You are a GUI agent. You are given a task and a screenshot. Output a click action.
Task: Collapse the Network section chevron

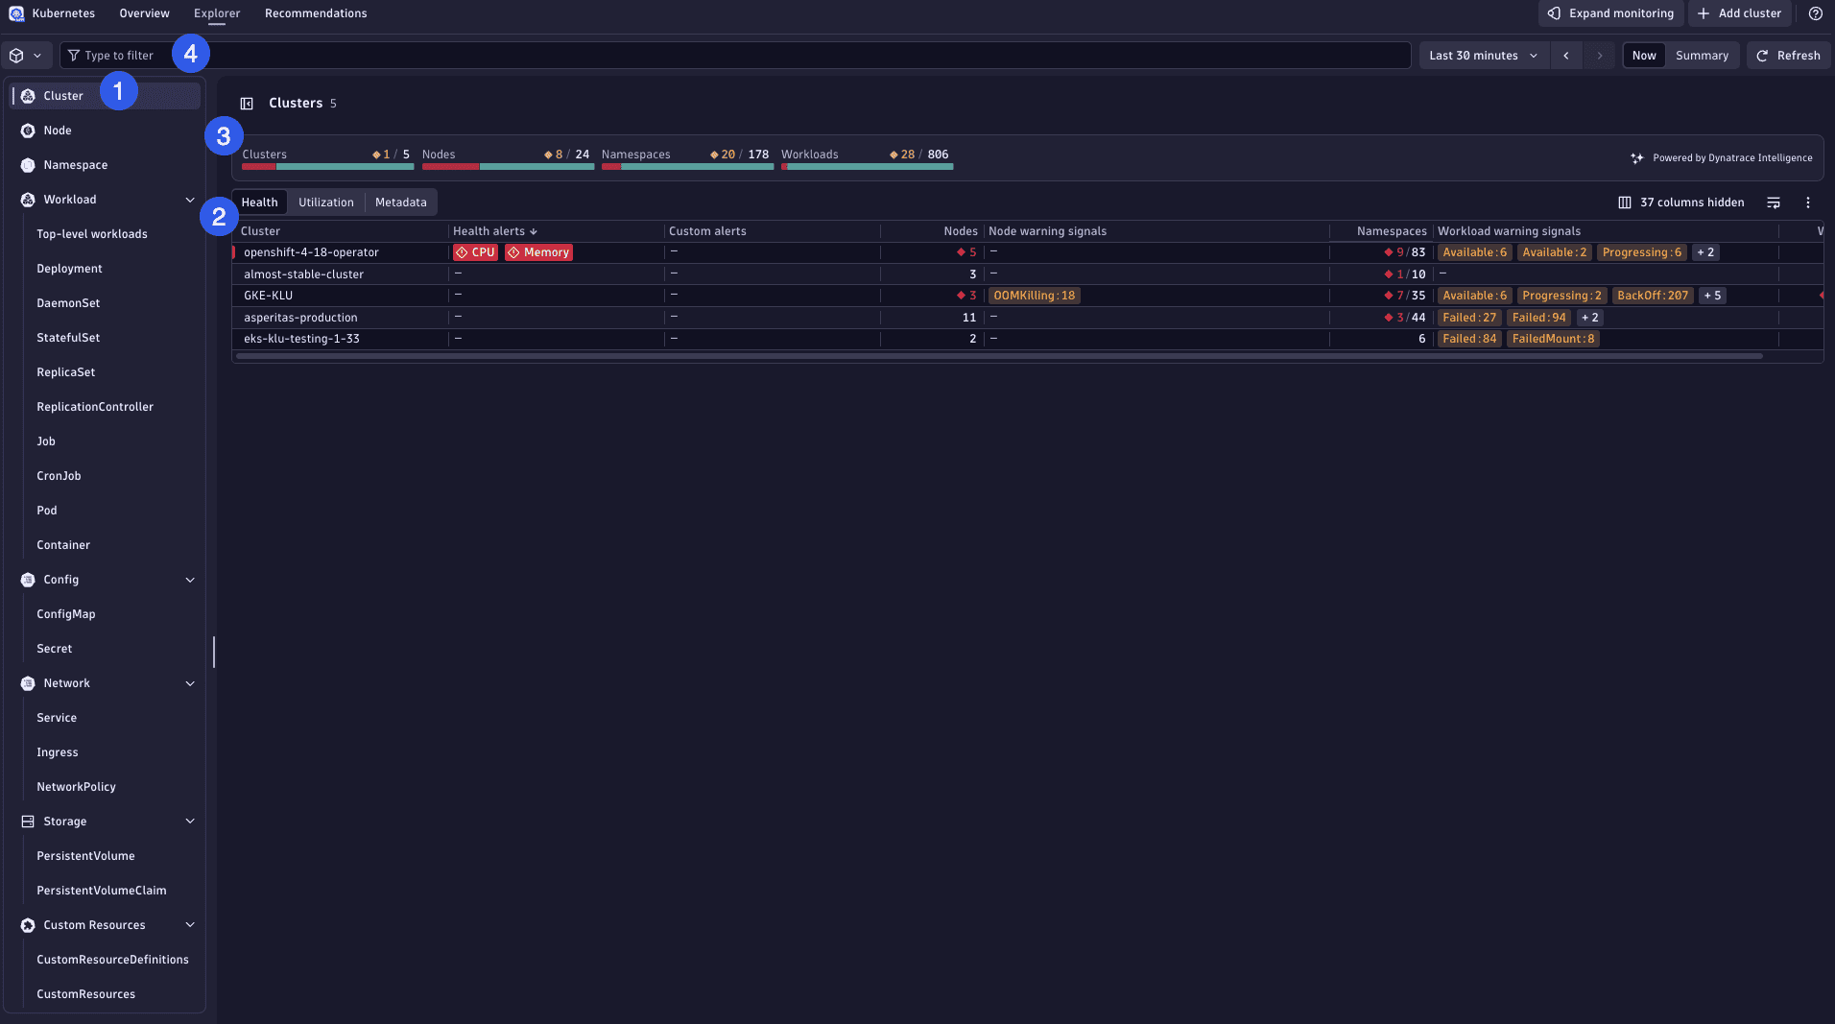tap(189, 683)
